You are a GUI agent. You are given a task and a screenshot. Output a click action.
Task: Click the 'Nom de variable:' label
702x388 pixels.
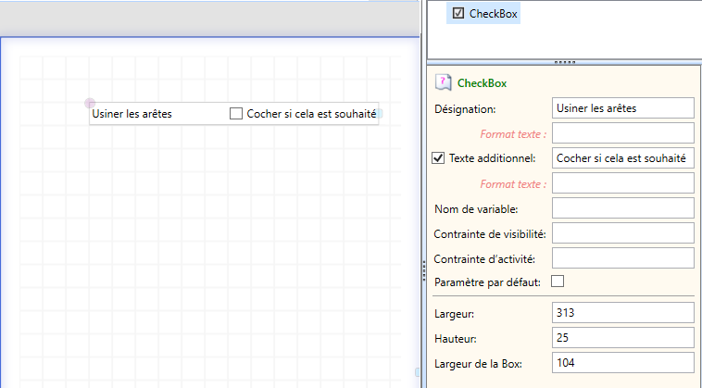coord(476,209)
